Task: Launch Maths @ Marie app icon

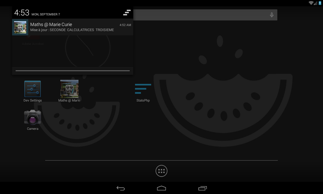Action: (x=69, y=91)
